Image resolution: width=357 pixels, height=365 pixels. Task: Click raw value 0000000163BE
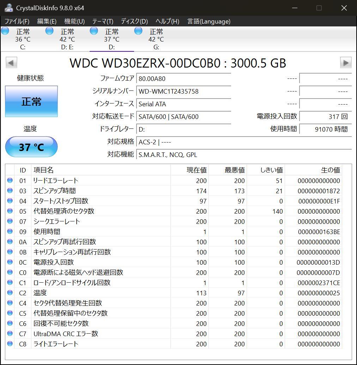319,232
